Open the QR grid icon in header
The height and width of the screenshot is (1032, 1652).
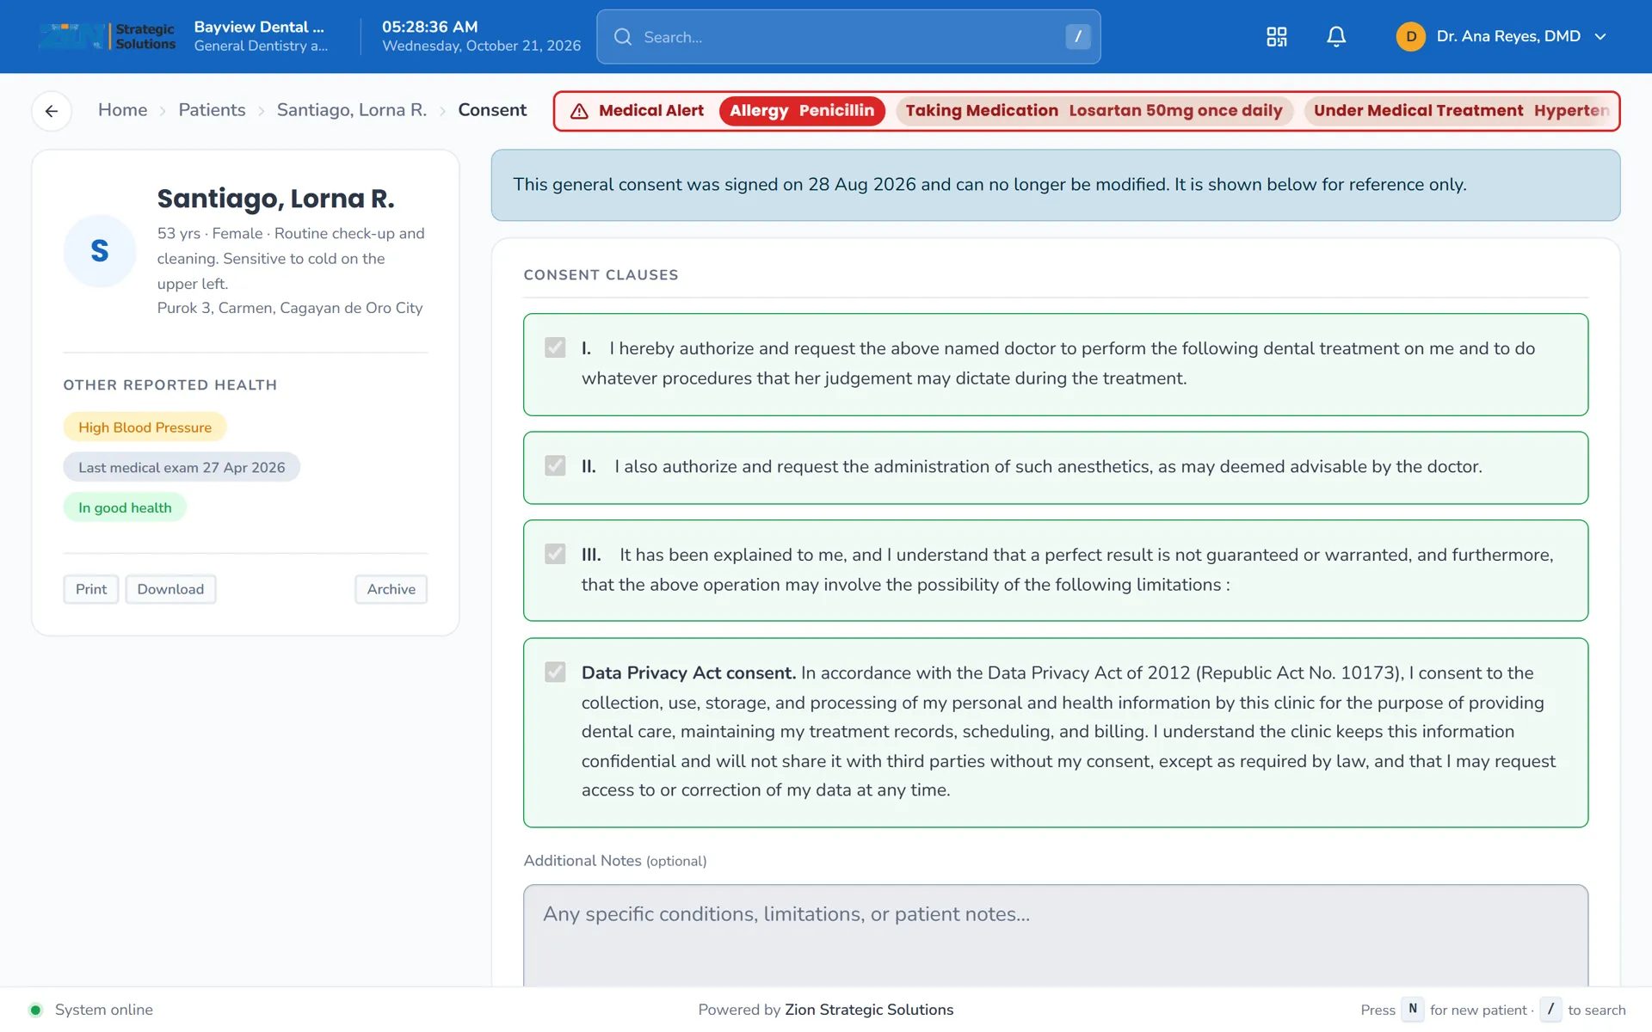[1276, 36]
